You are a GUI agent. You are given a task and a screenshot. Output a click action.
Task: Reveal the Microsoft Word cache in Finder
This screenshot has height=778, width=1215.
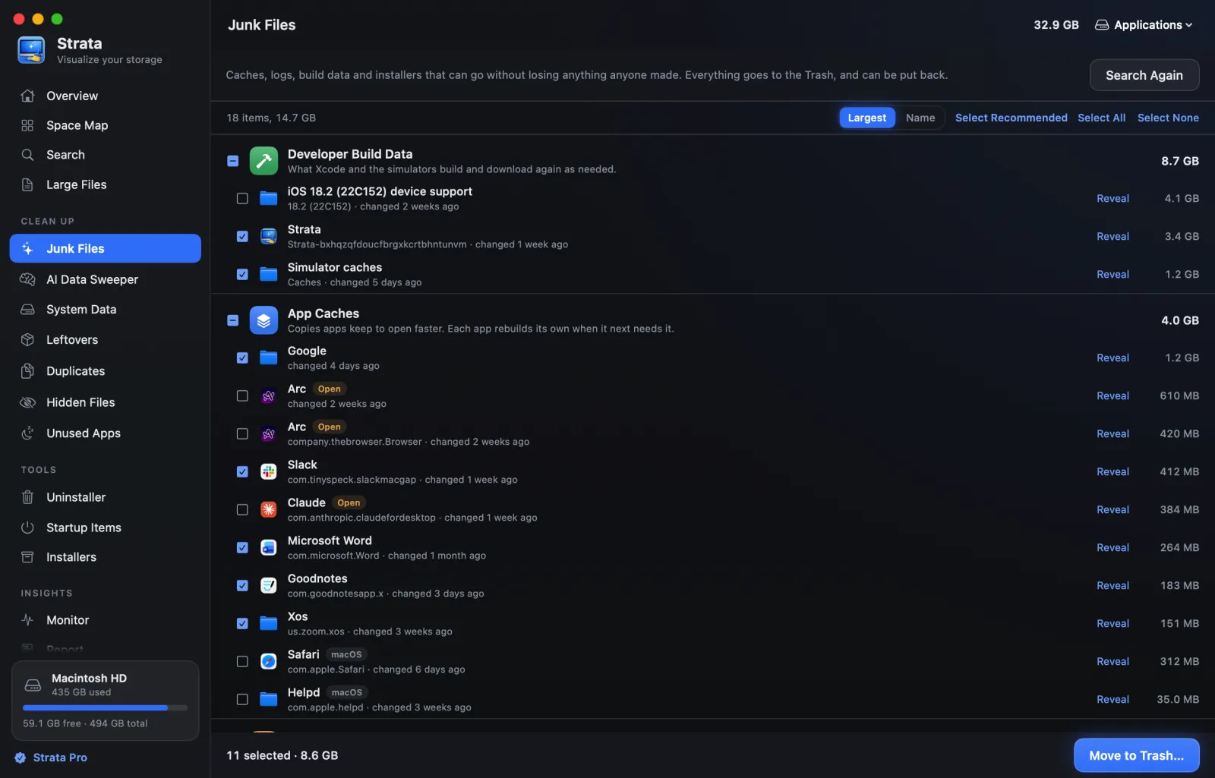point(1112,548)
